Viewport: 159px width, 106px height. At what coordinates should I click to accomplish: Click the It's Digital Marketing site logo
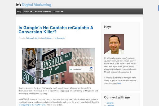point(34,5)
